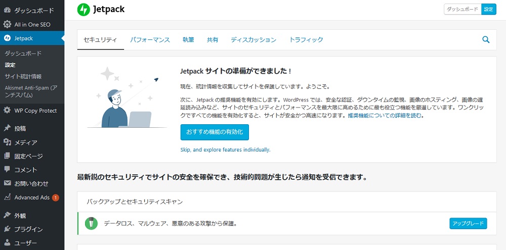
Task: Click the green Jetpack logo in header
Action: pos(83,10)
